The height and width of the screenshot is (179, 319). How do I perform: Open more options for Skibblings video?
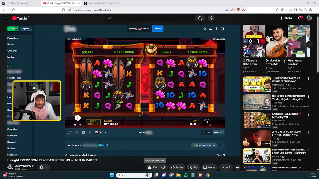(x=309, y=114)
